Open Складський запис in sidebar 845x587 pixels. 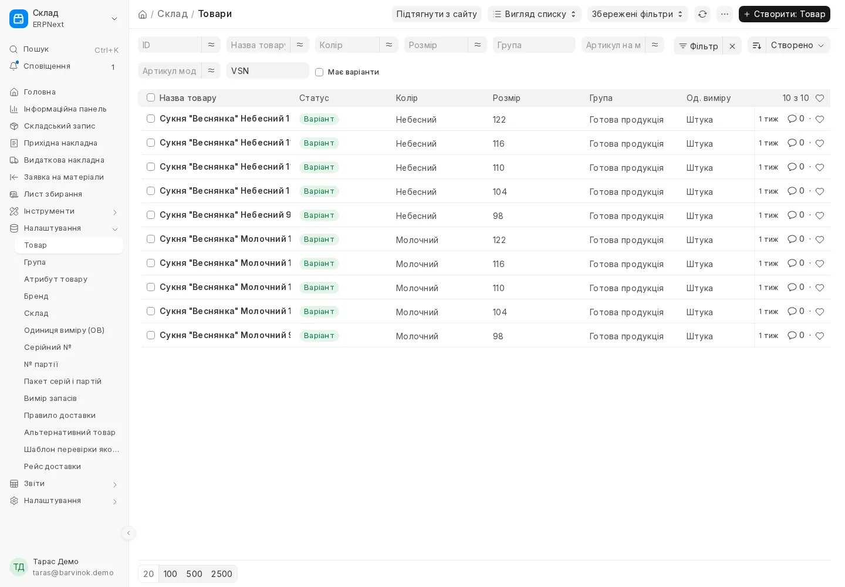tap(64, 126)
